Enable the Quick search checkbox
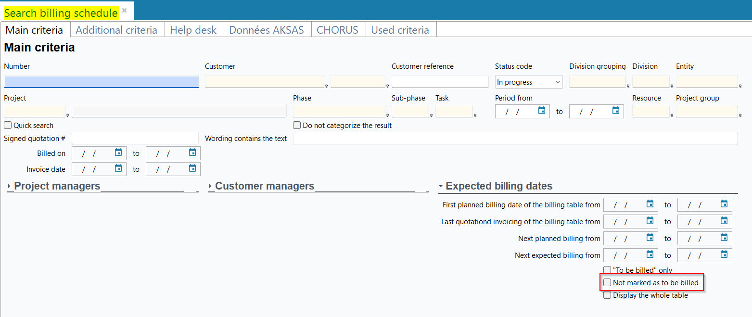This screenshot has height=317, width=752. coord(8,126)
